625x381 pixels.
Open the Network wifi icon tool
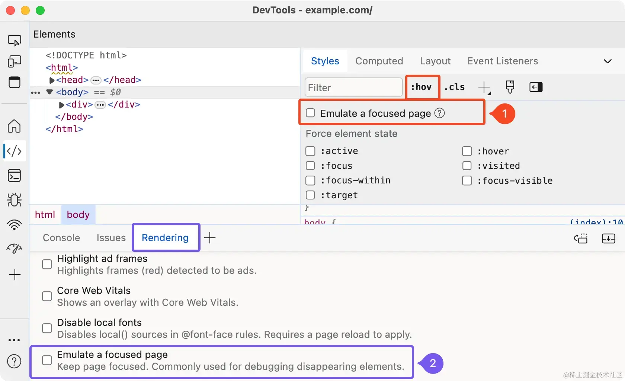[15, 225]
